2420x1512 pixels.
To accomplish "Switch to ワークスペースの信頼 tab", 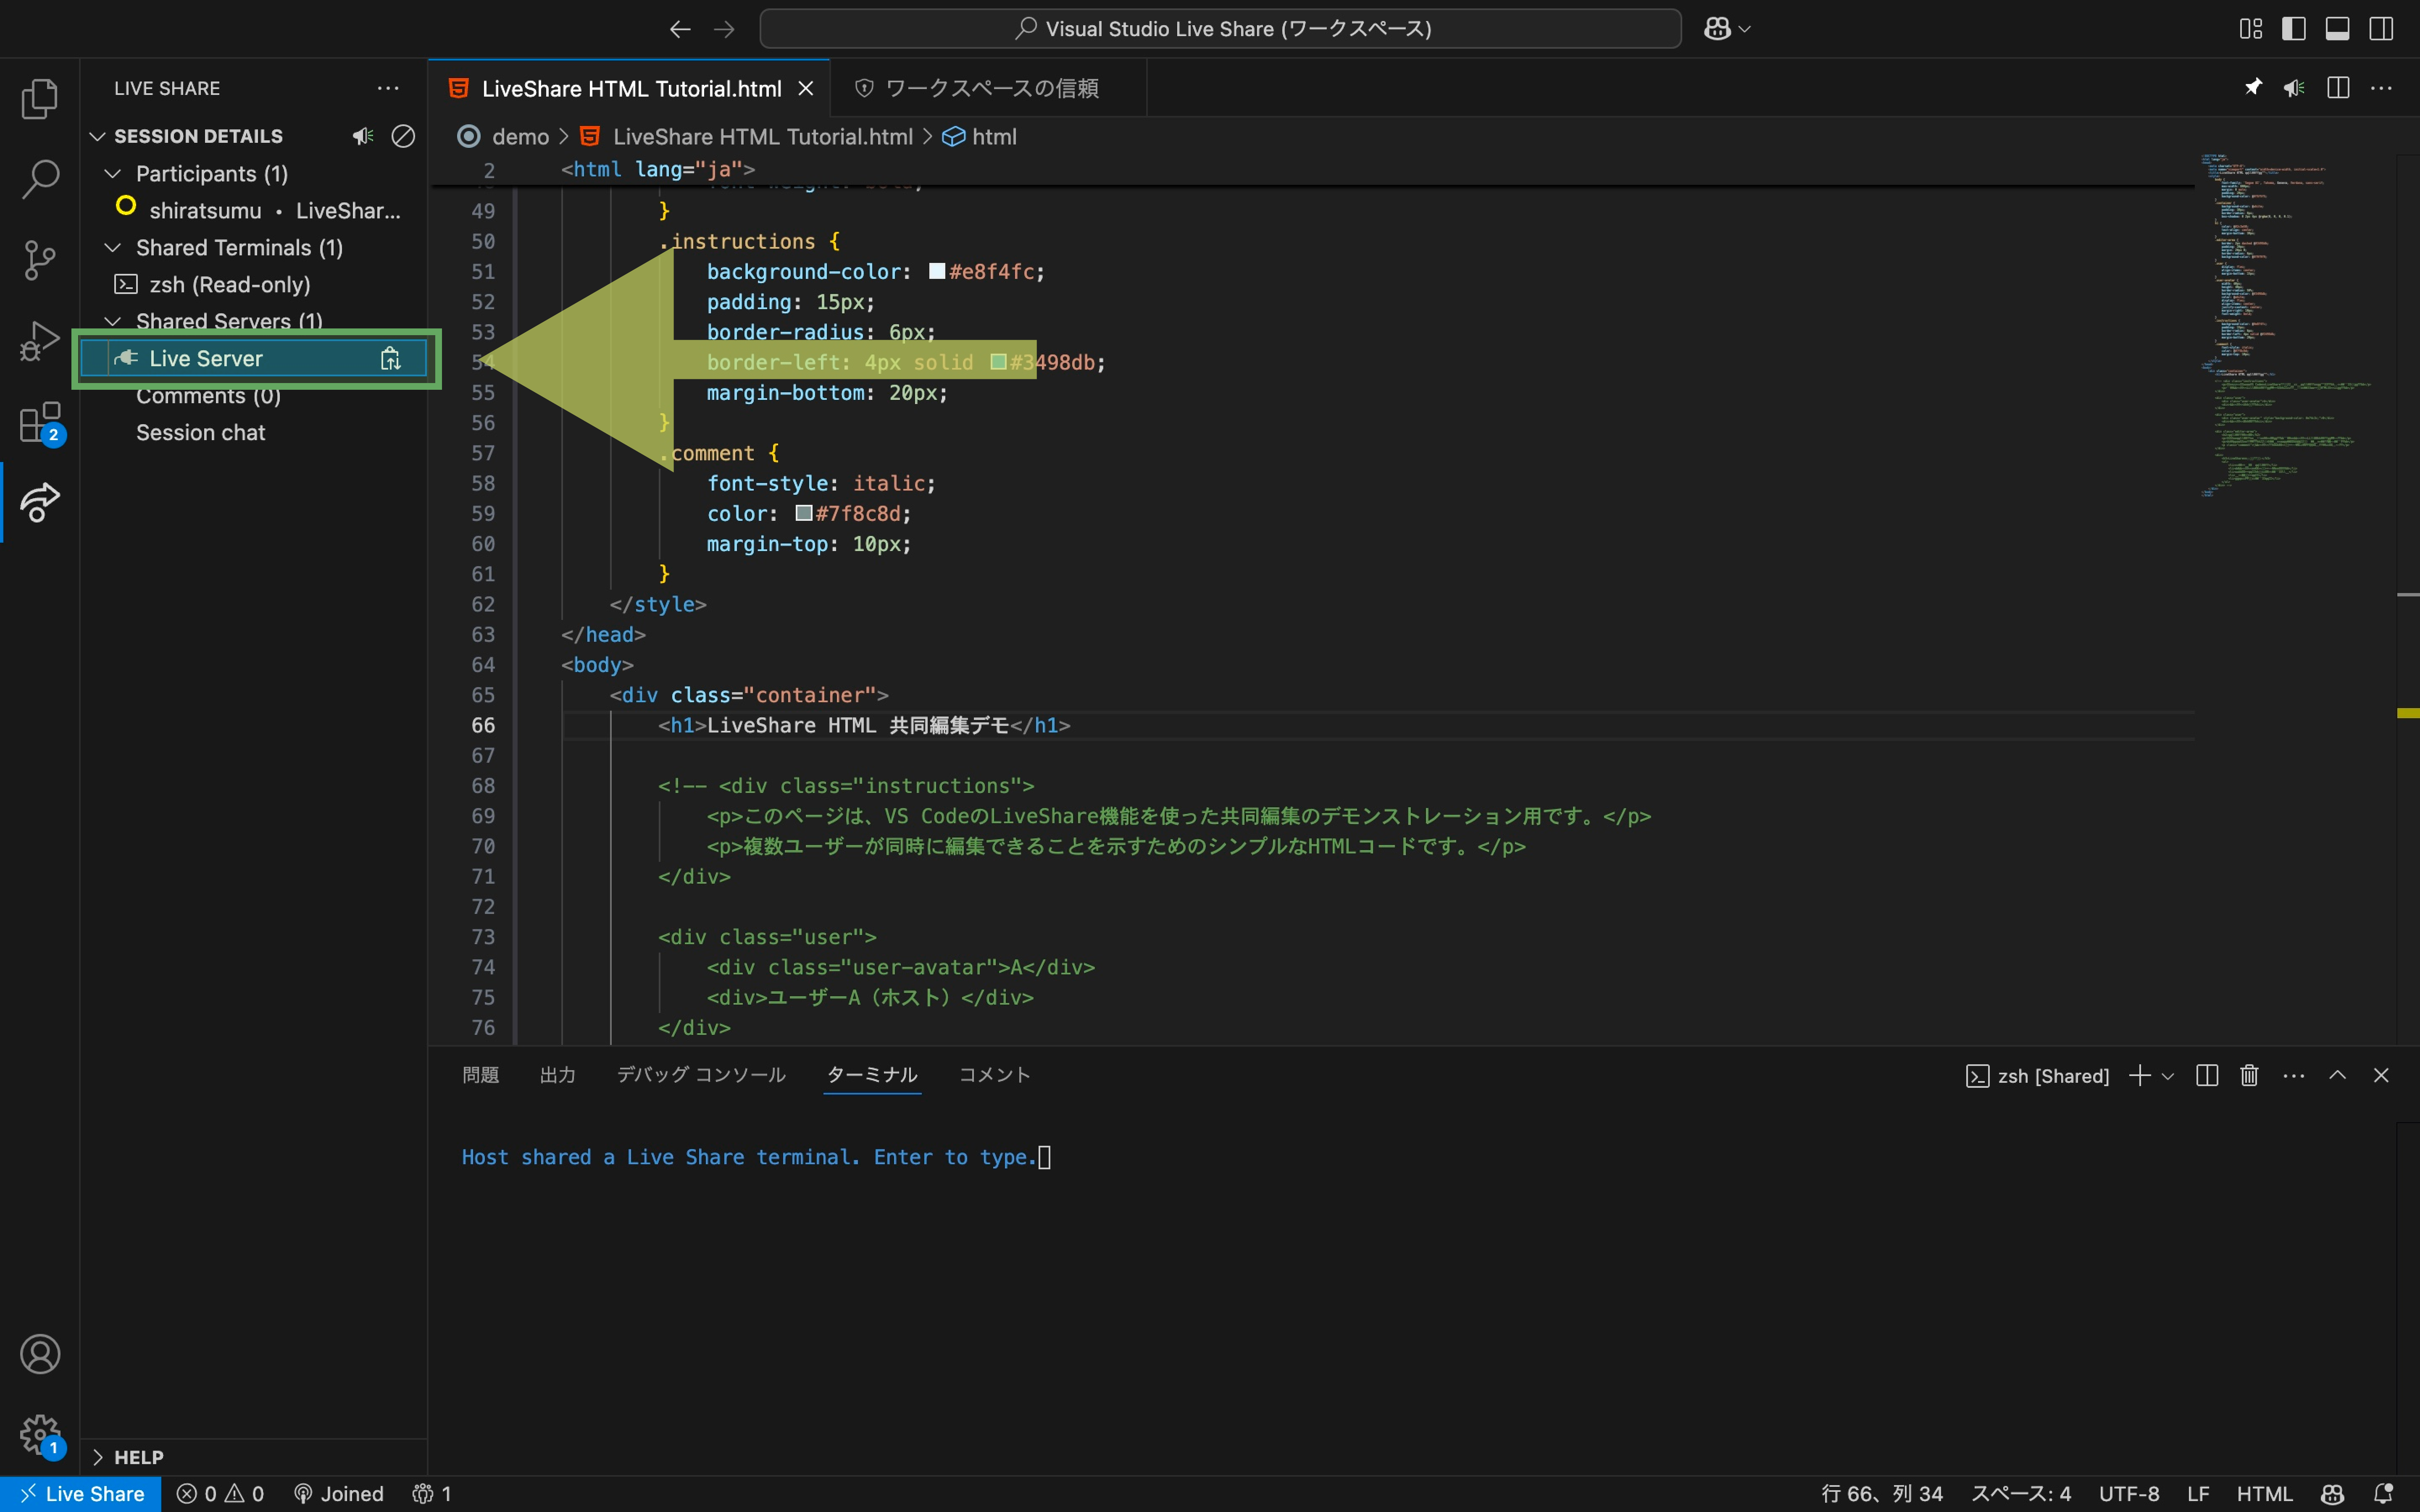I will (x=988, y=88).
